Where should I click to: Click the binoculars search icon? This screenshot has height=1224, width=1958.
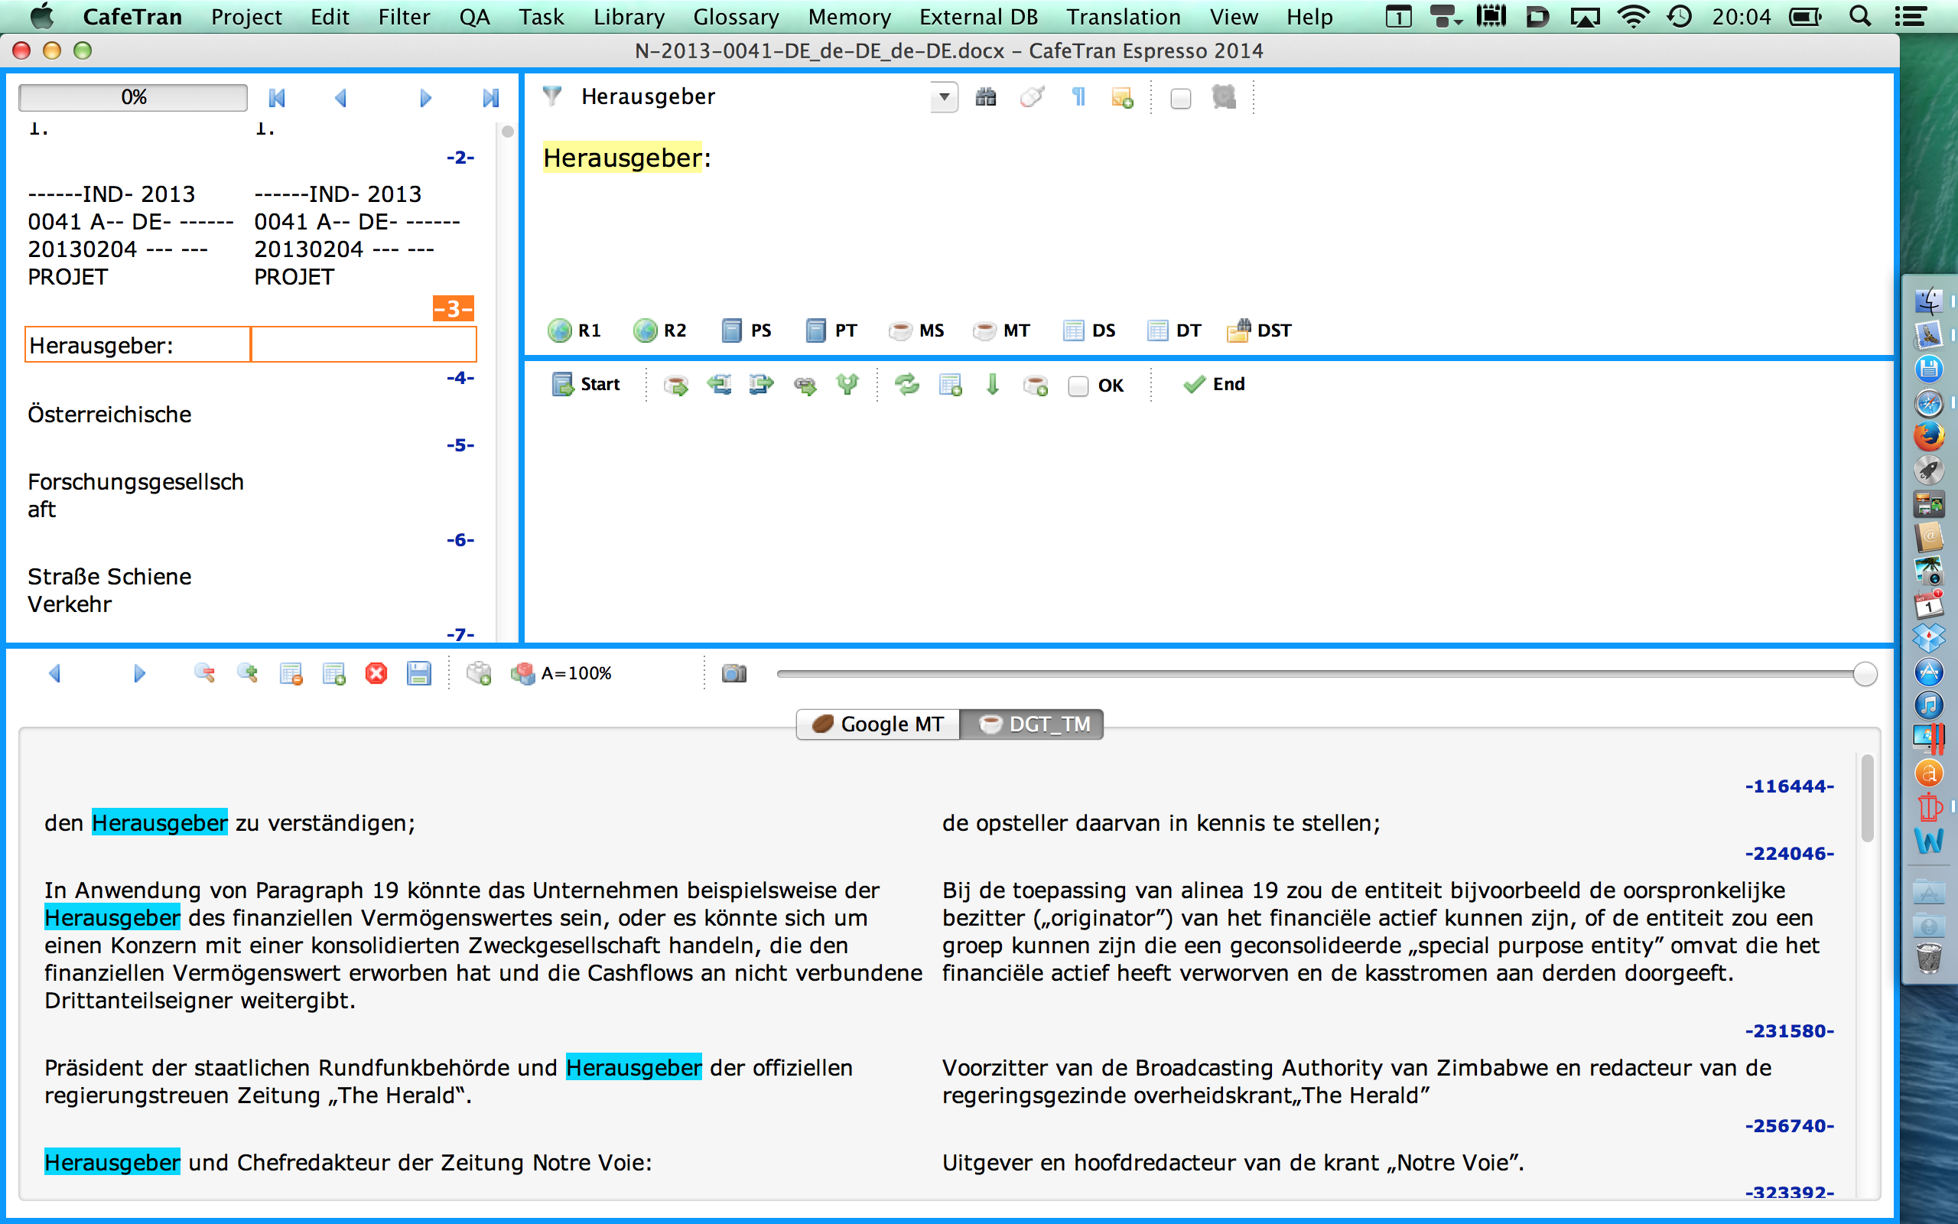(985, 98)
